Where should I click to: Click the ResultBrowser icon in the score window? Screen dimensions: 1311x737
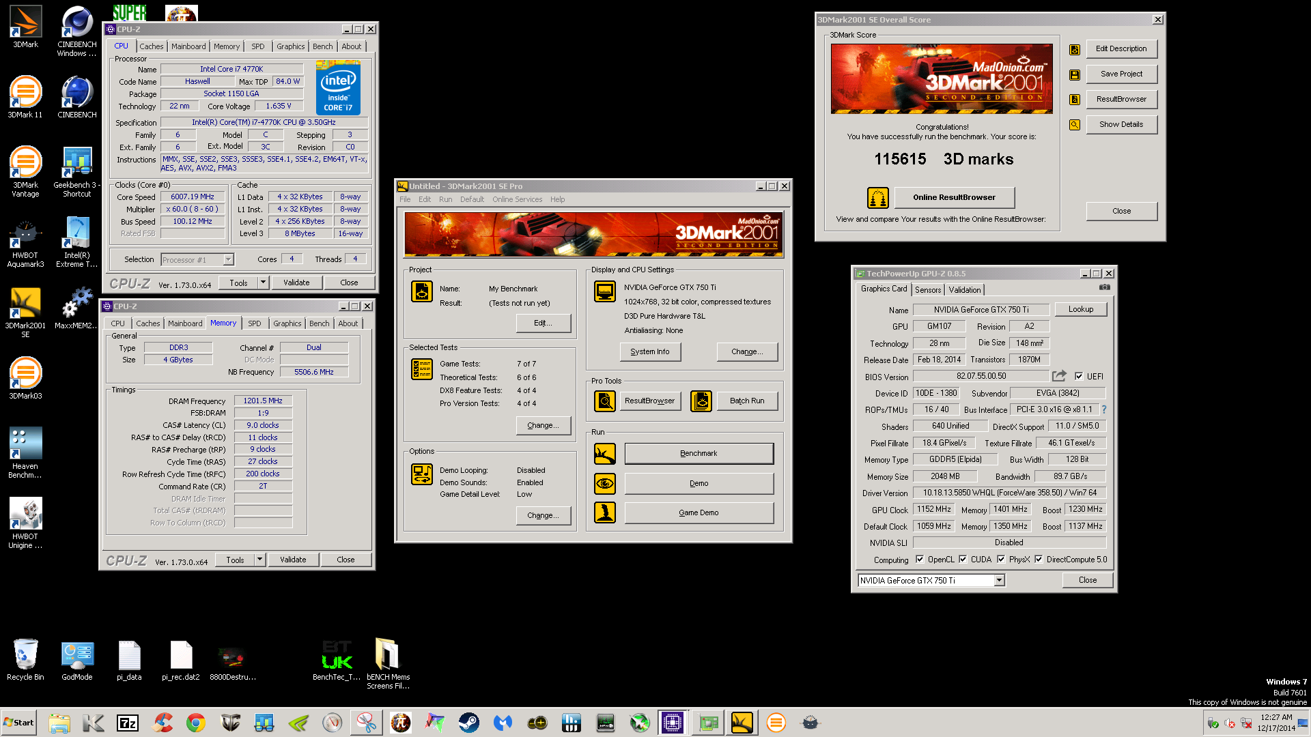point(1075,100)
